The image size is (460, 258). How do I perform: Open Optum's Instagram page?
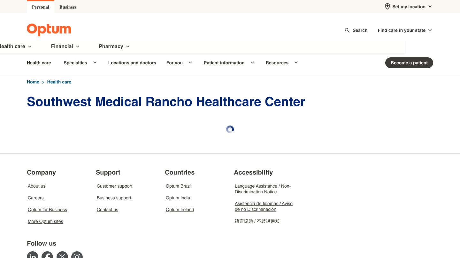pyautogui.click(x=77, y=256)
